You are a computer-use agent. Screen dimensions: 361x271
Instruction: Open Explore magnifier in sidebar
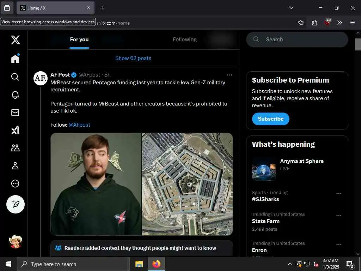click(15, 77)
